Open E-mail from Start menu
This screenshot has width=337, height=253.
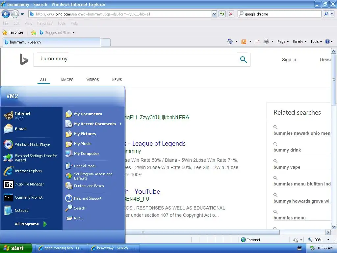tap(31, 129)
